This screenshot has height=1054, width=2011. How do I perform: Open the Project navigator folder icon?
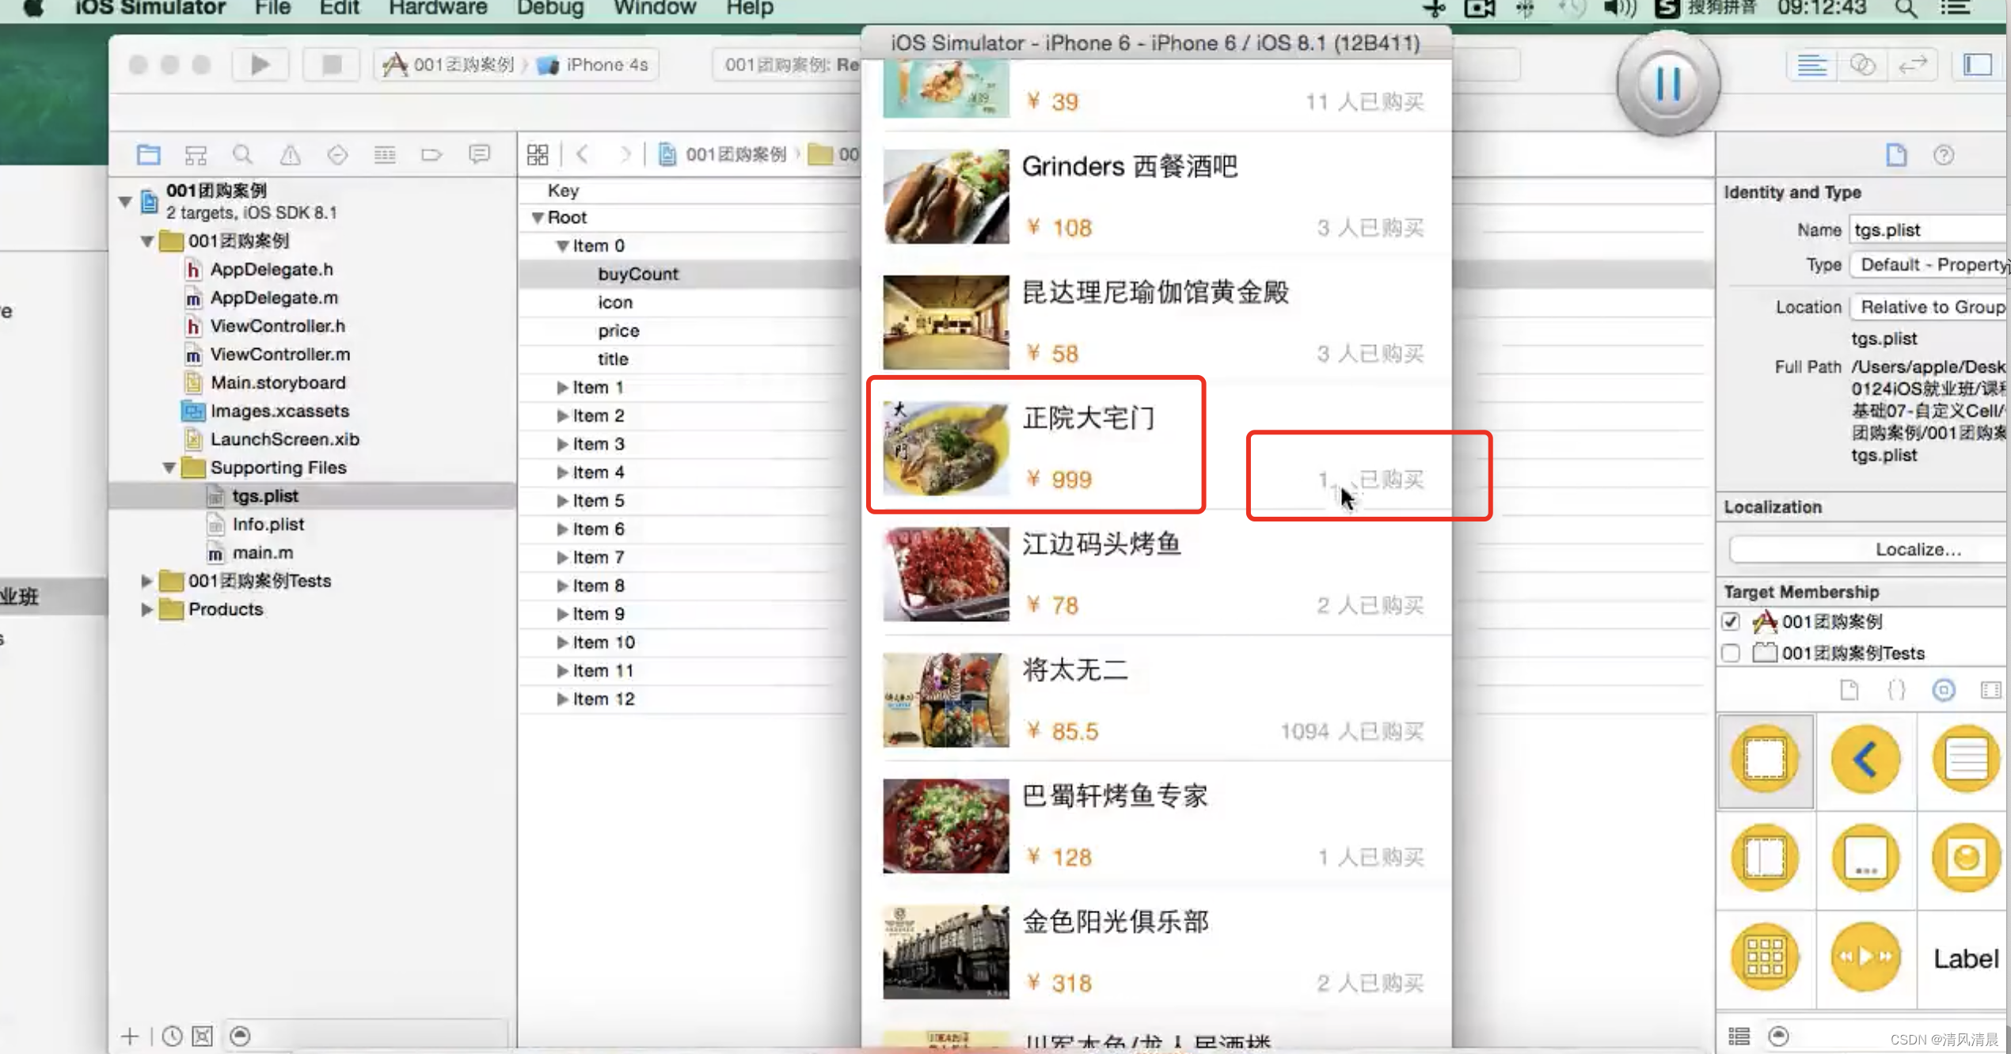point(148,154)
